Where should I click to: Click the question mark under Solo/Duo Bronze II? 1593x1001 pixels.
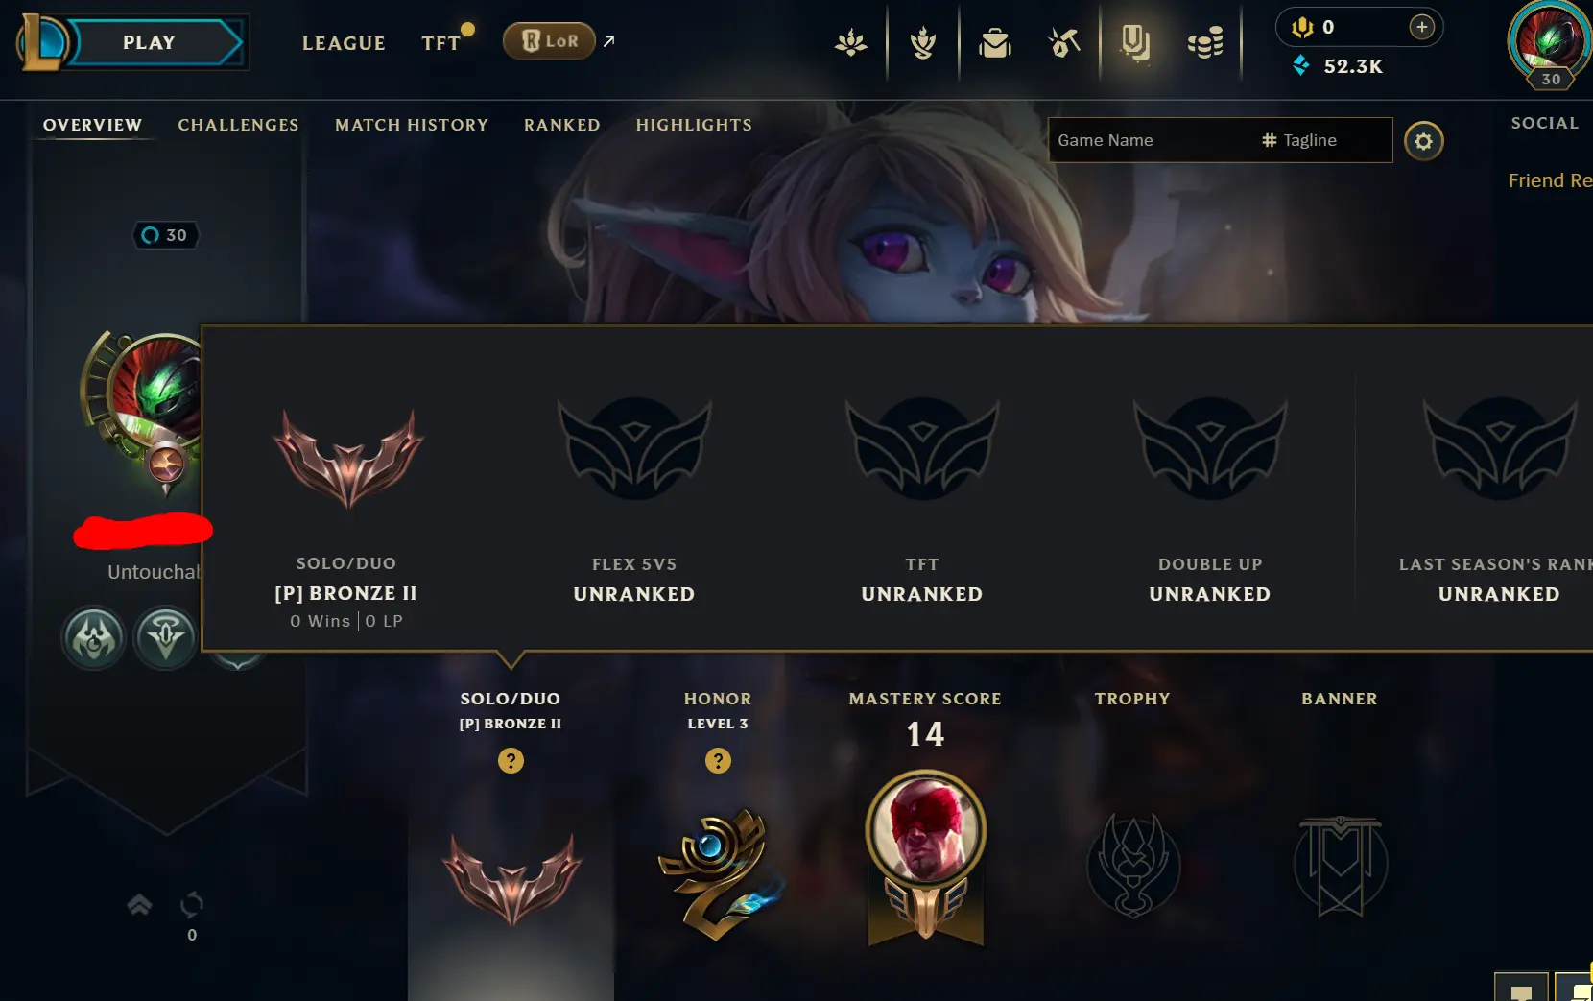pos(511,761)
